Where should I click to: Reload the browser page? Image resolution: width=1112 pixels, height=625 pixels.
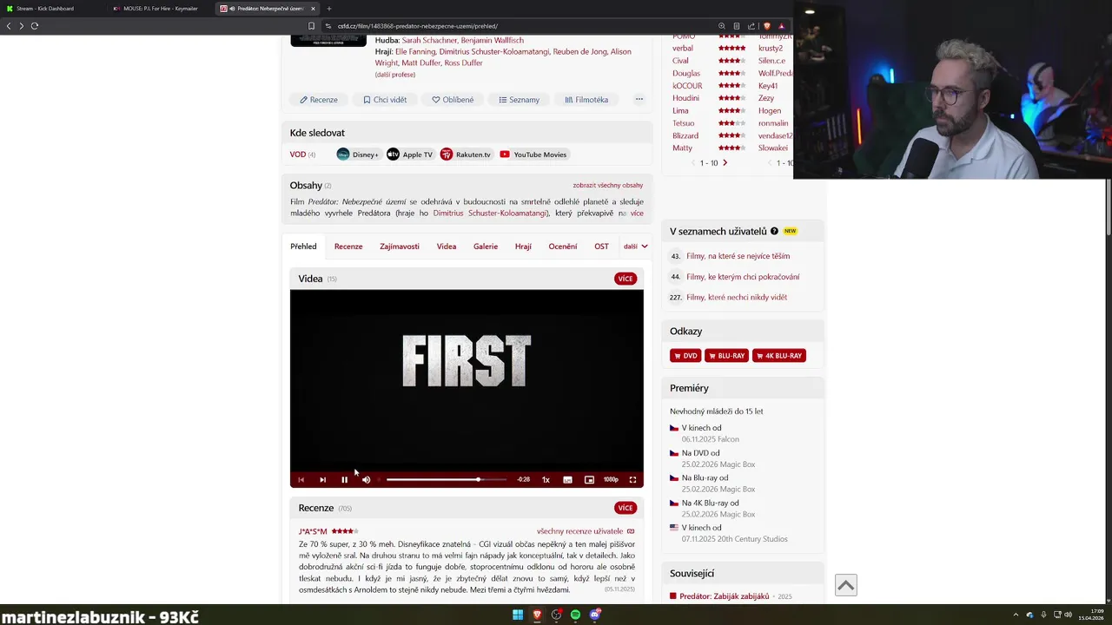coord(35,26)
